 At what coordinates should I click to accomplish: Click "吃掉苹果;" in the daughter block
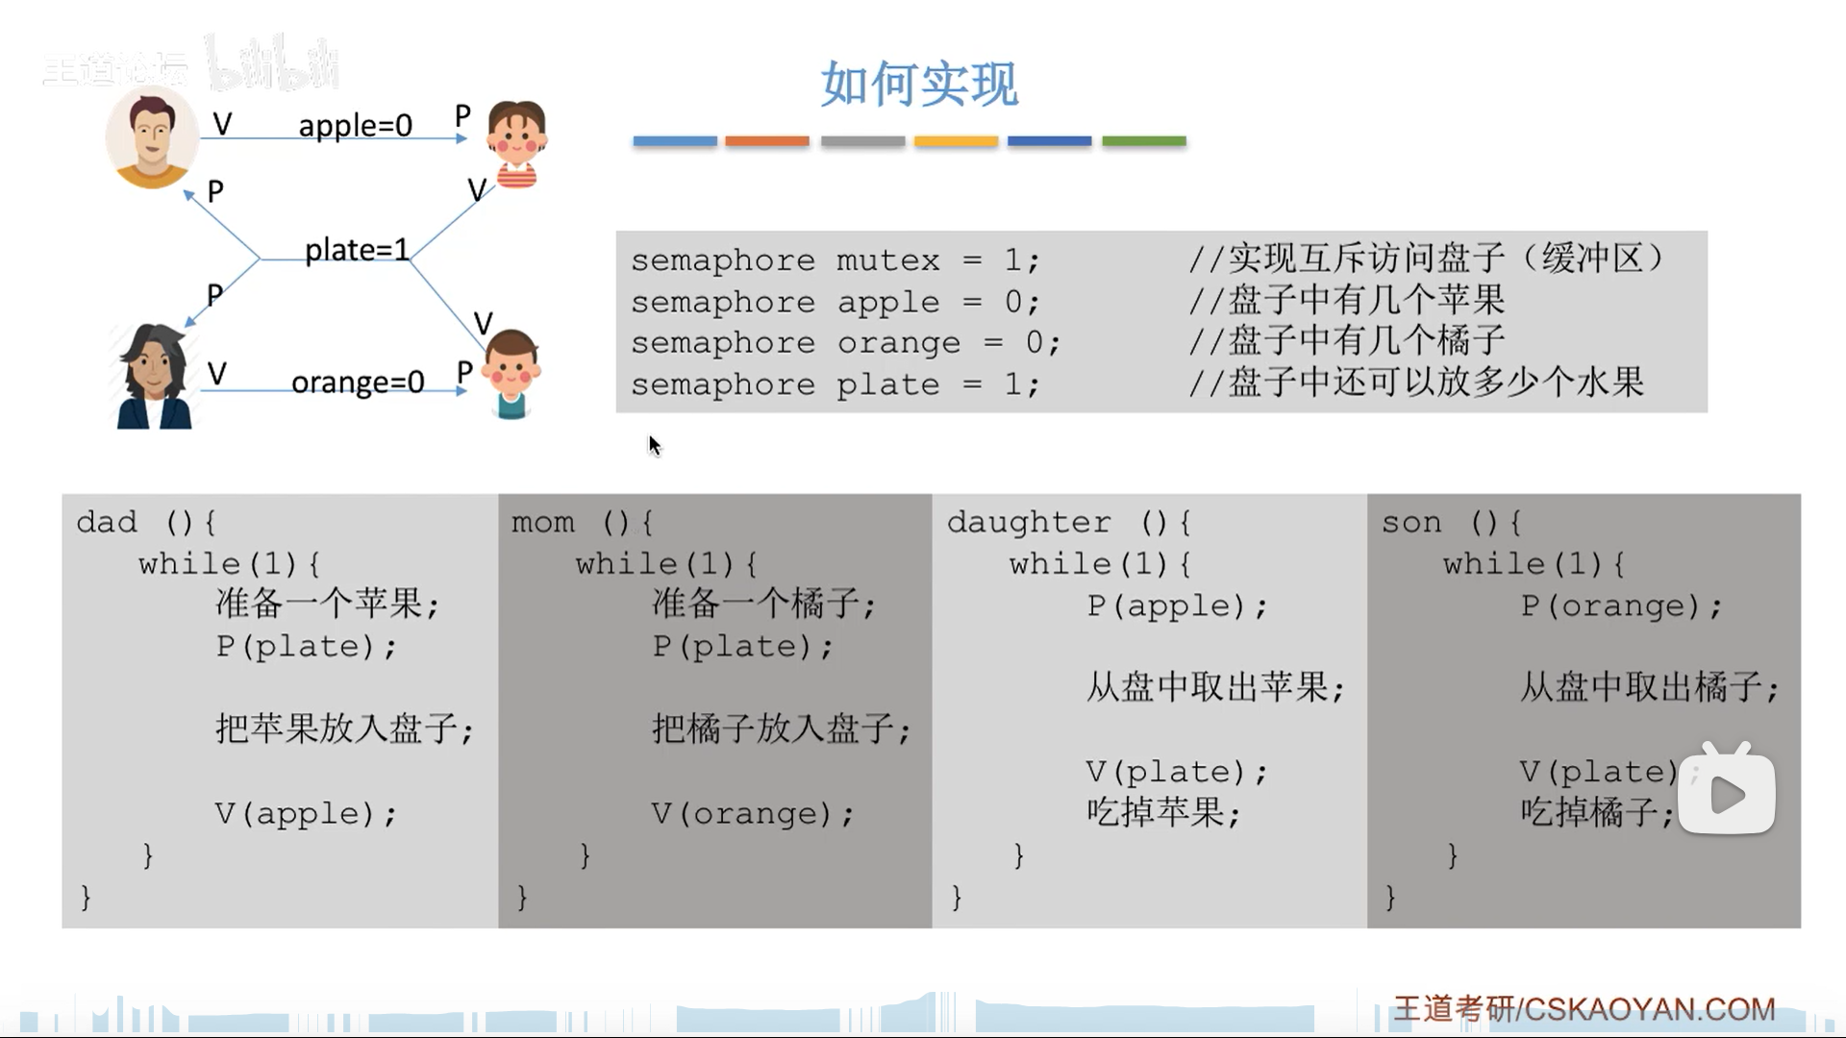(x=1163, y=813)
